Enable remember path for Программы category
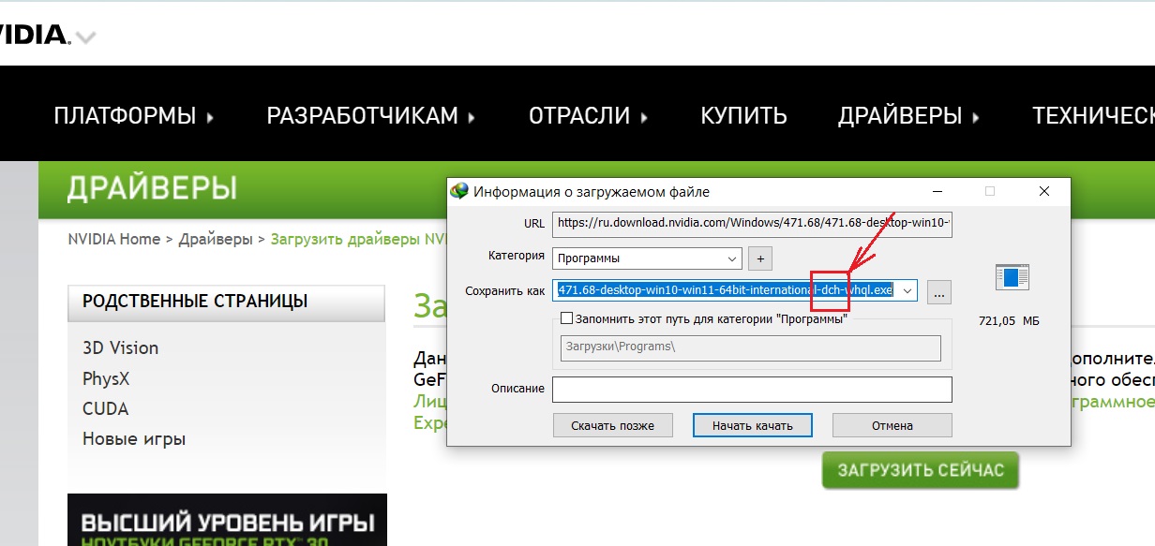The height and width of the screenshot is (546, 1155). (566, 318)
